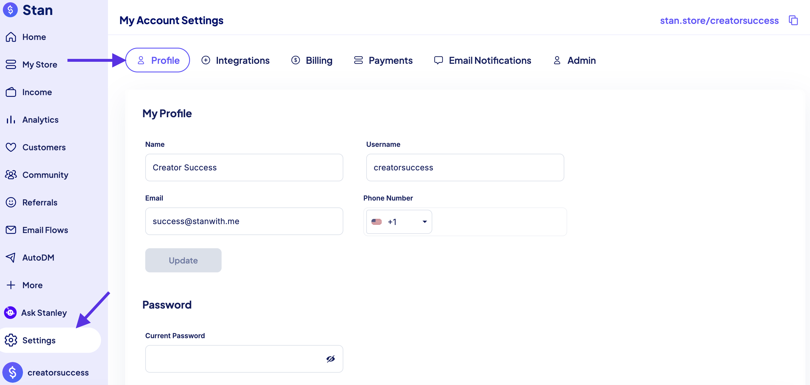The image size is (810, 385).
Task: Go to Home in the sidebar
Action: [34, 37]
